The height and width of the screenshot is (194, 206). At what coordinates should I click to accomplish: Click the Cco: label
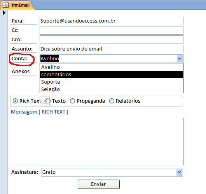point(17,40)
